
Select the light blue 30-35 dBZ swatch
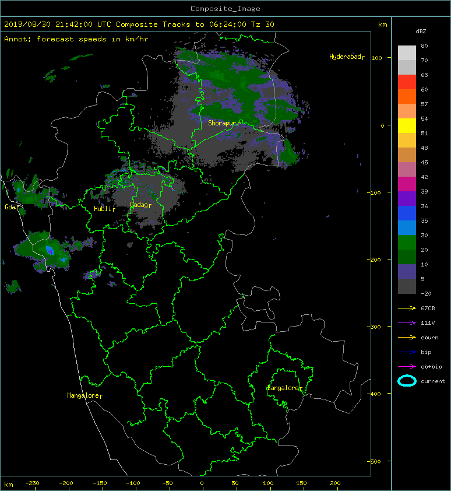tap(407, 228)
